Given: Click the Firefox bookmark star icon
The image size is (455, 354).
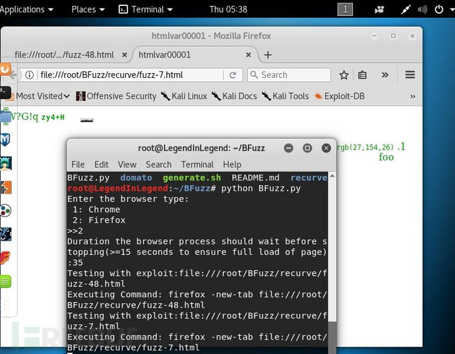Looking at the screenshot, I should (x=344, y=75).
